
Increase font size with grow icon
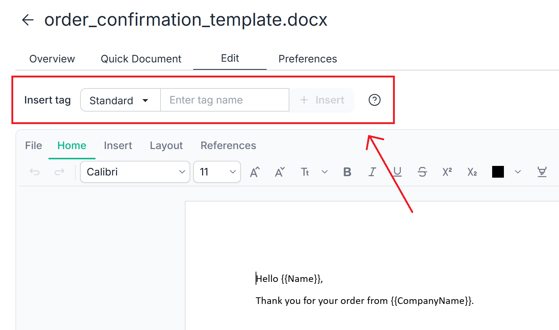pos(255,172)
